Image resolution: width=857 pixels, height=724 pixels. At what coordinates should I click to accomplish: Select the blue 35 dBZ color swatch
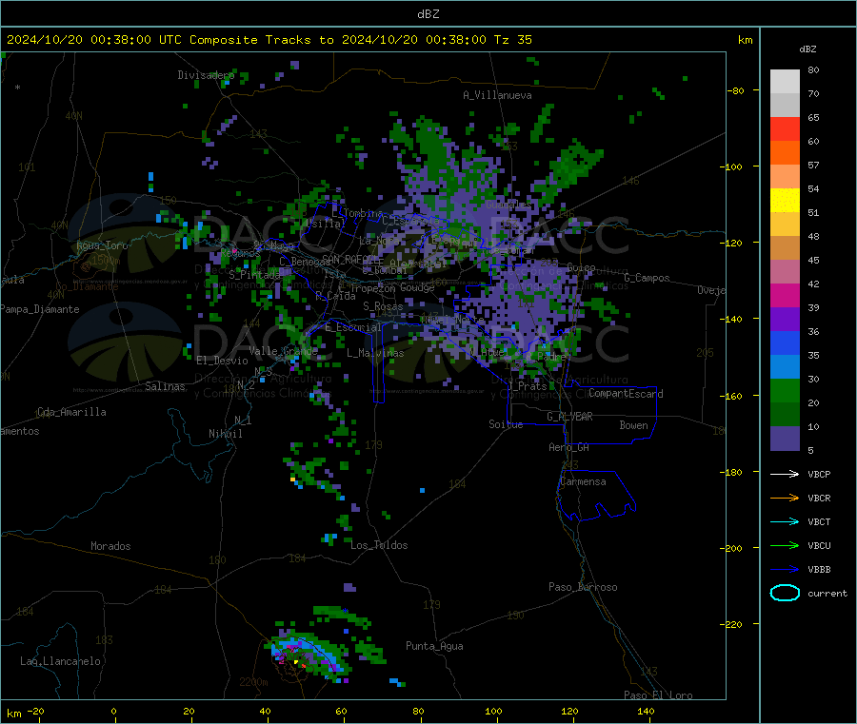[785, 342]
